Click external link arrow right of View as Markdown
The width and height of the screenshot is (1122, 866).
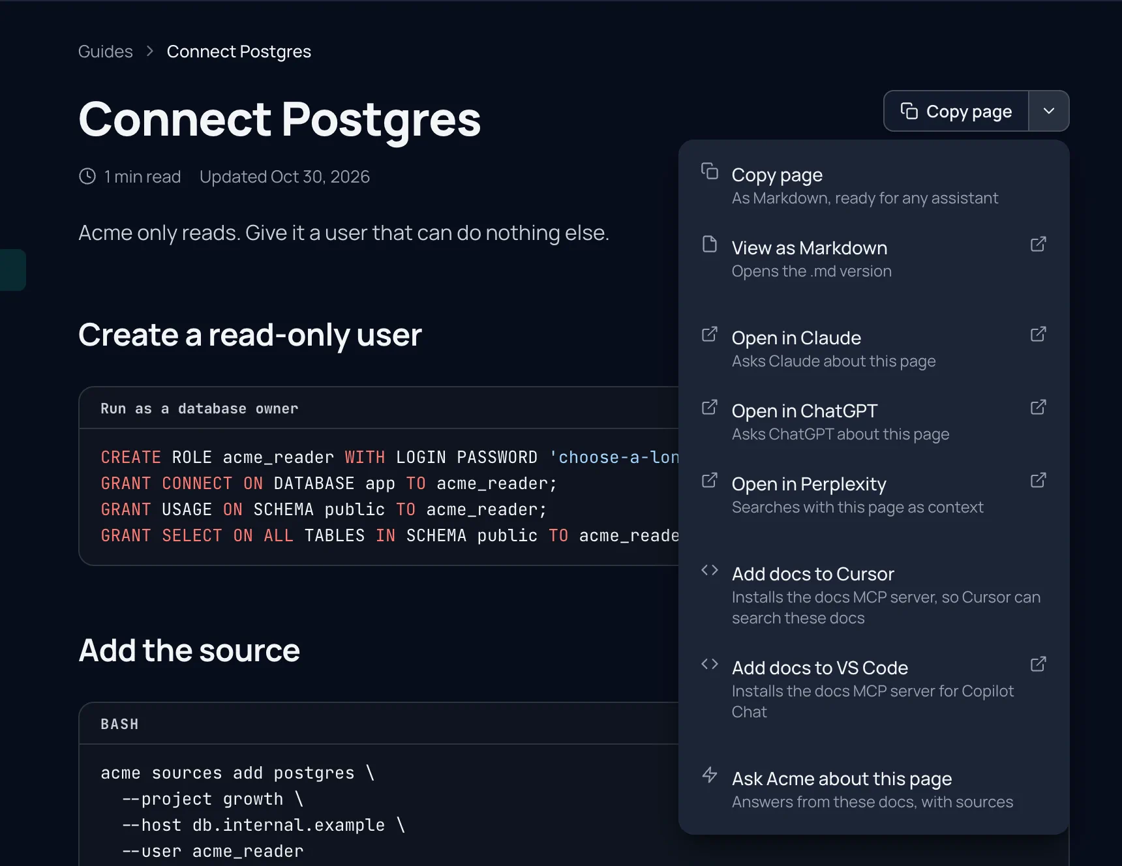coord(1039,244)
